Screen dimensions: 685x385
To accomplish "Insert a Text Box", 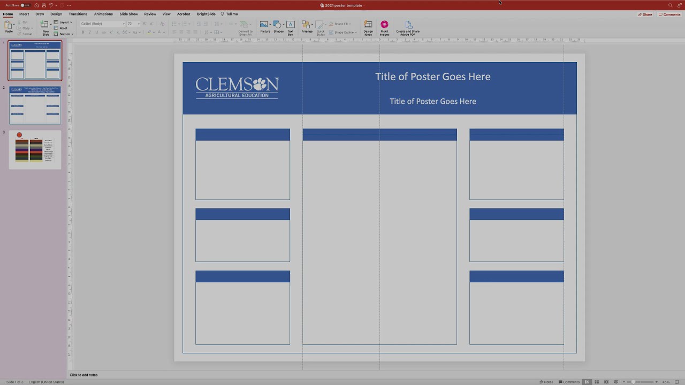I will 291,28.
